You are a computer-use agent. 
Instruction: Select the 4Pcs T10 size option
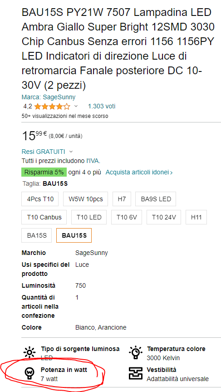(40, 199)
